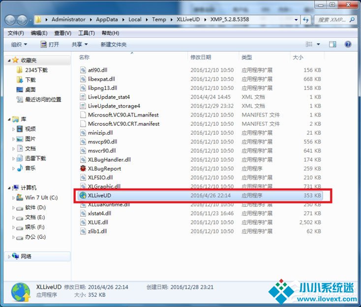Click the Help question mark icon
Screen dimensions: 361x307
(348, 44)
